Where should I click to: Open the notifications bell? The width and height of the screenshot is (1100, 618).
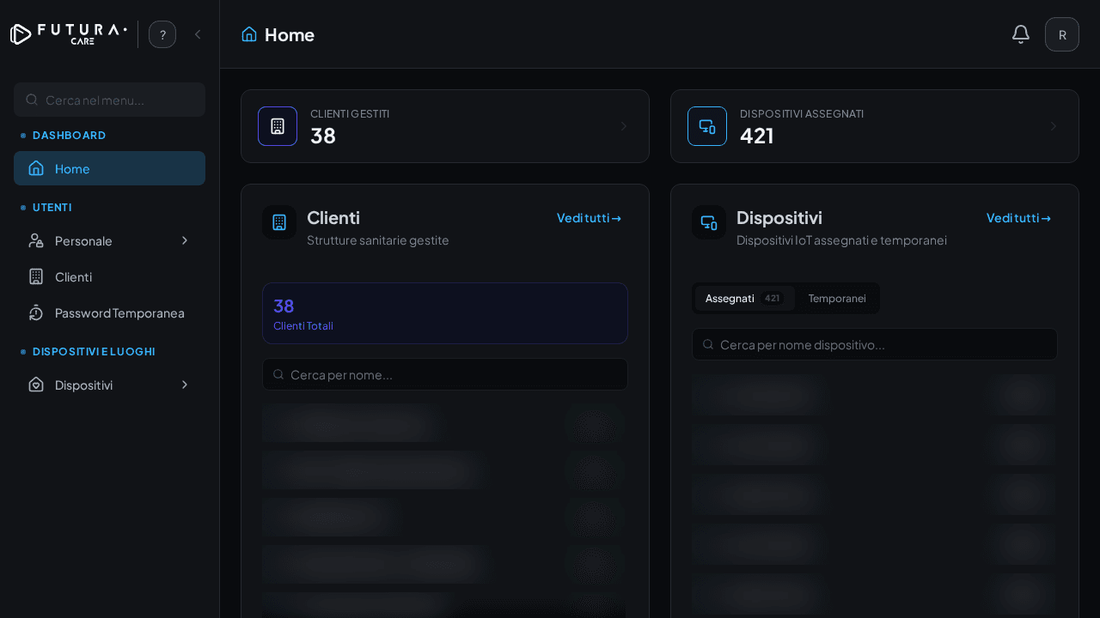pyautogui.click(x=1021, y=34)
